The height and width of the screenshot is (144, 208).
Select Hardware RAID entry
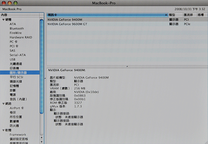pos(21,37)
